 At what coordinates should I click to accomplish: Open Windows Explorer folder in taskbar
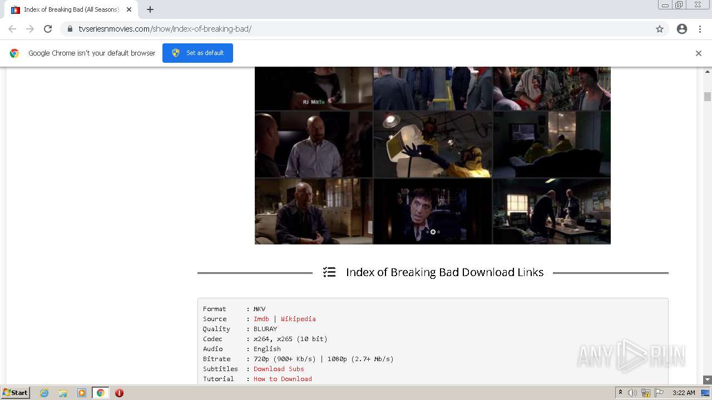tap(63, 393)
